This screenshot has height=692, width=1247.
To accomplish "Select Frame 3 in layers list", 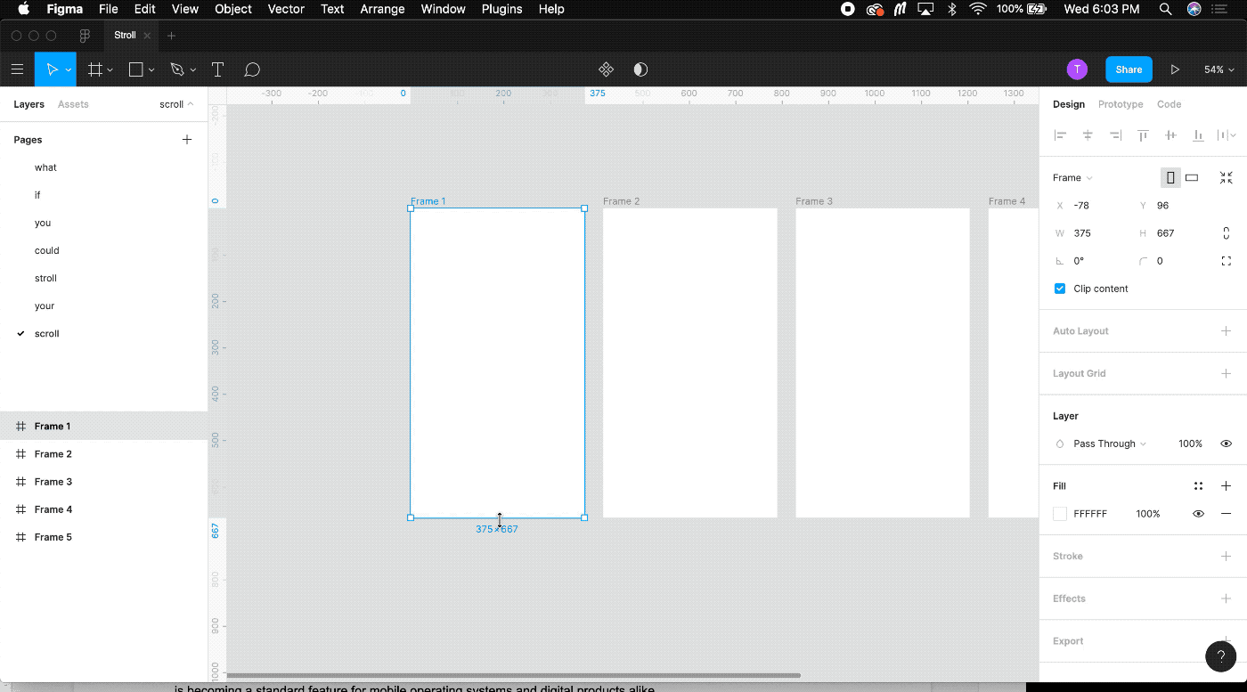I will tap(53, 482).
